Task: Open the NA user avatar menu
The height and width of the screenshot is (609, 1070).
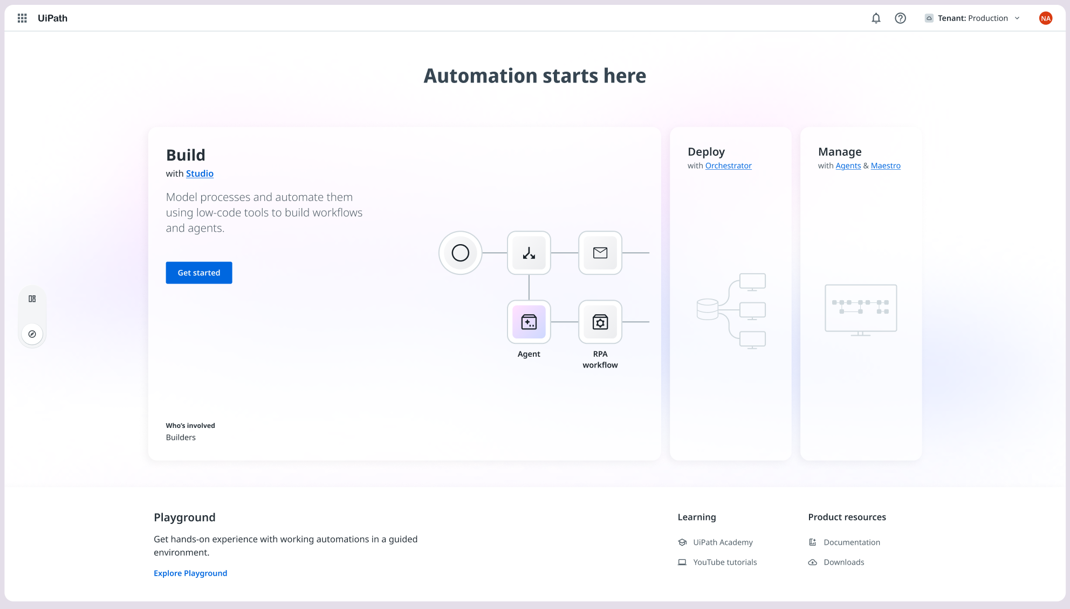Action: 1045,18
